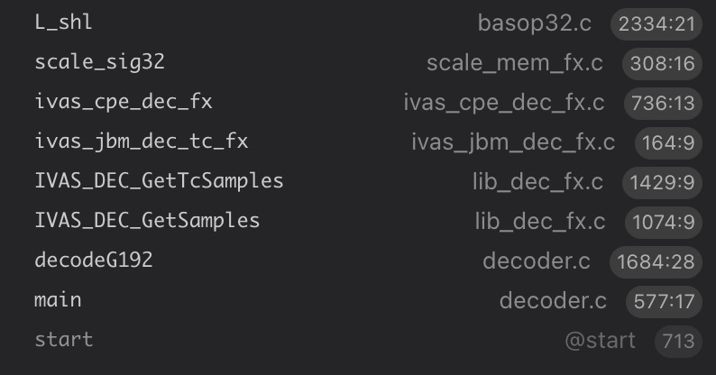Select the dimmed start stack frame
716x375 pixels.
63,340
